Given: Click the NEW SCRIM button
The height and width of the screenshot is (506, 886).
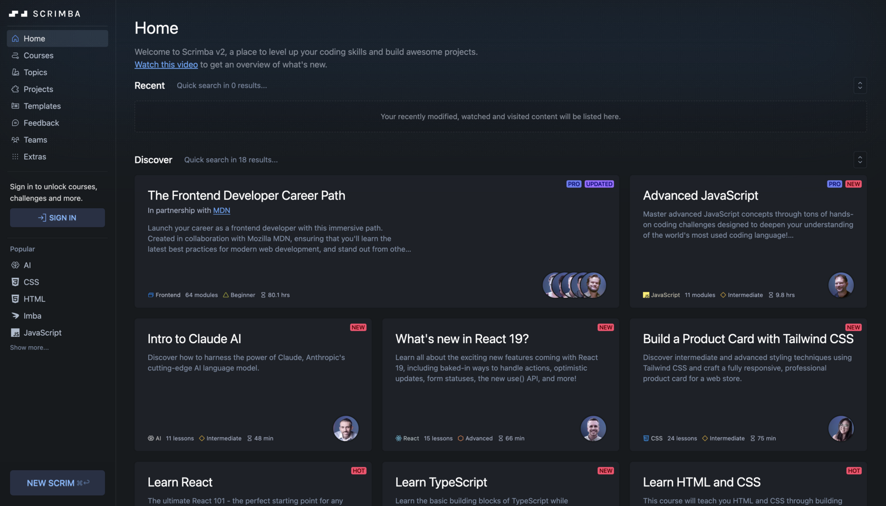Looking at the screenshot, I should pos(57,483).
